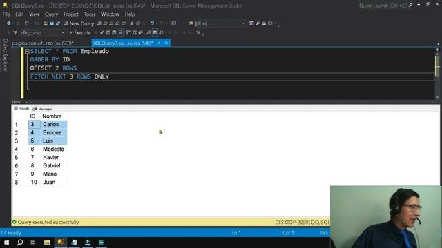Run the query with the Execute button
The height and width of the screenshot is (248, 442).
[x=80, y=33]
